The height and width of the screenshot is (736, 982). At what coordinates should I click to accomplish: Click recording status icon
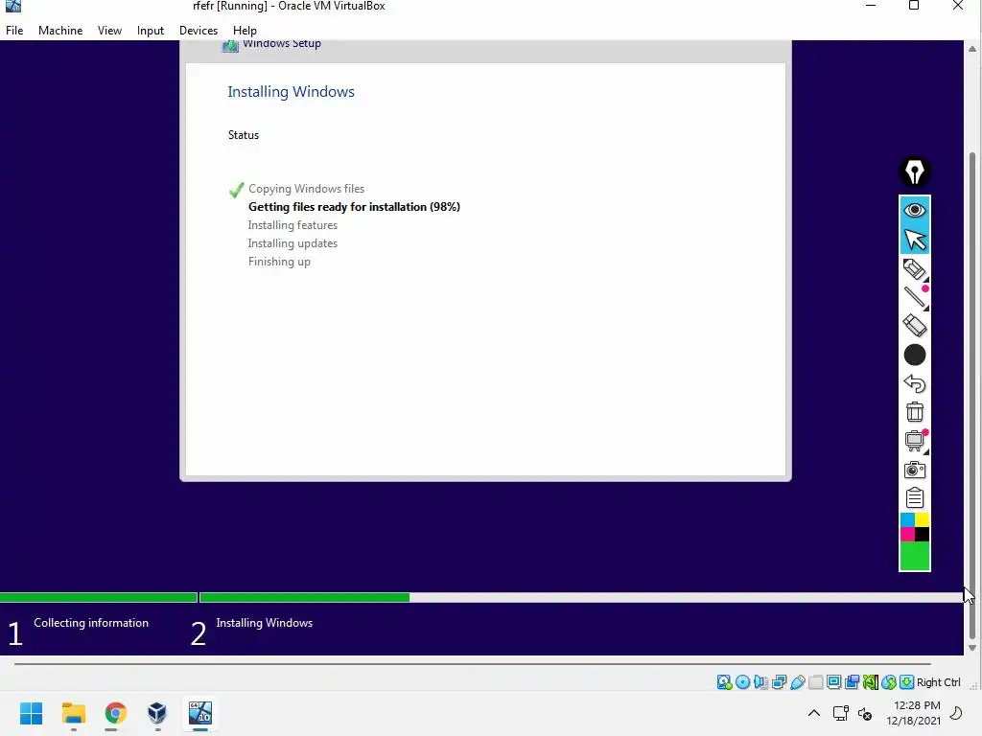(x=852, y=682)
